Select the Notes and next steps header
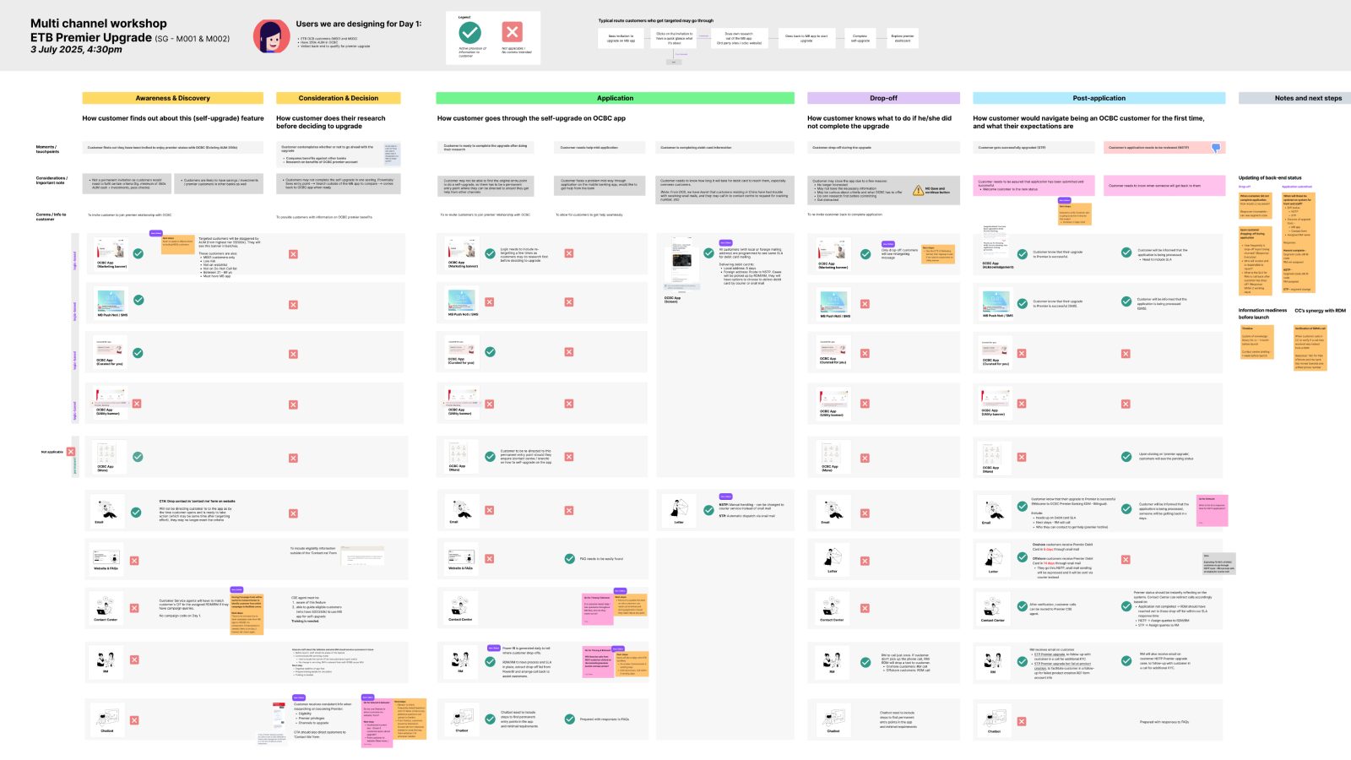 (1294, 98)
